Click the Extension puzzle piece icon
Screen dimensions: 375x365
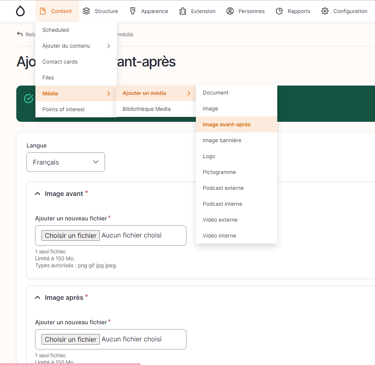point(183,11)
